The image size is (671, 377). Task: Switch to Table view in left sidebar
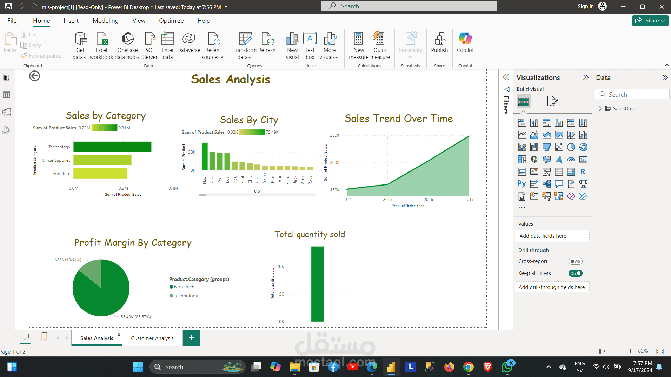click(6, 95)
